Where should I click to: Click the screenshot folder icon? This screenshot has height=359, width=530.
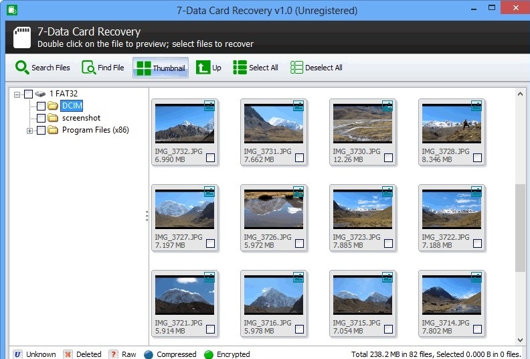[52, 118]
